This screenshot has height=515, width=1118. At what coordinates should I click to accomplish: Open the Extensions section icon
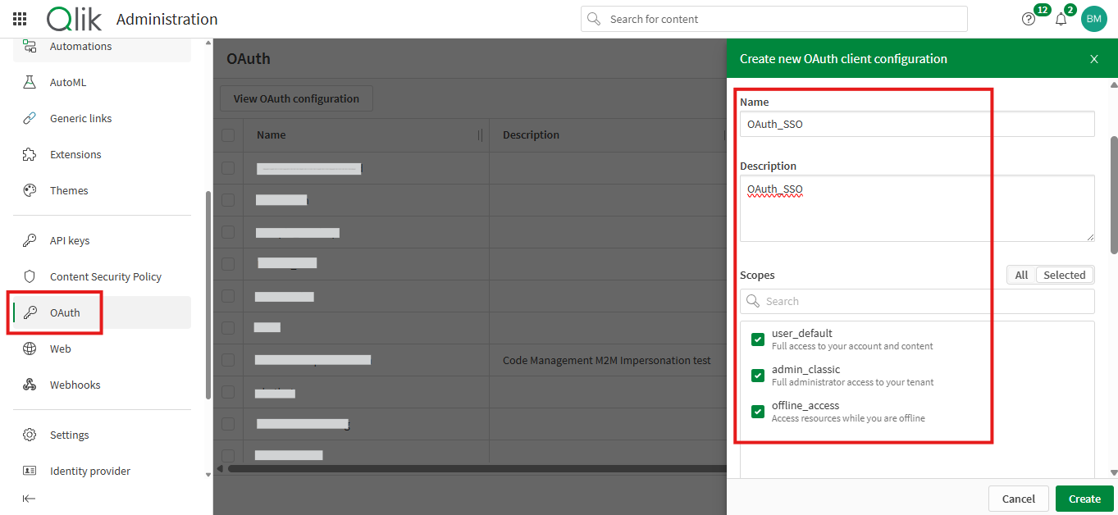pyautogui.click(x=30, y=154)
